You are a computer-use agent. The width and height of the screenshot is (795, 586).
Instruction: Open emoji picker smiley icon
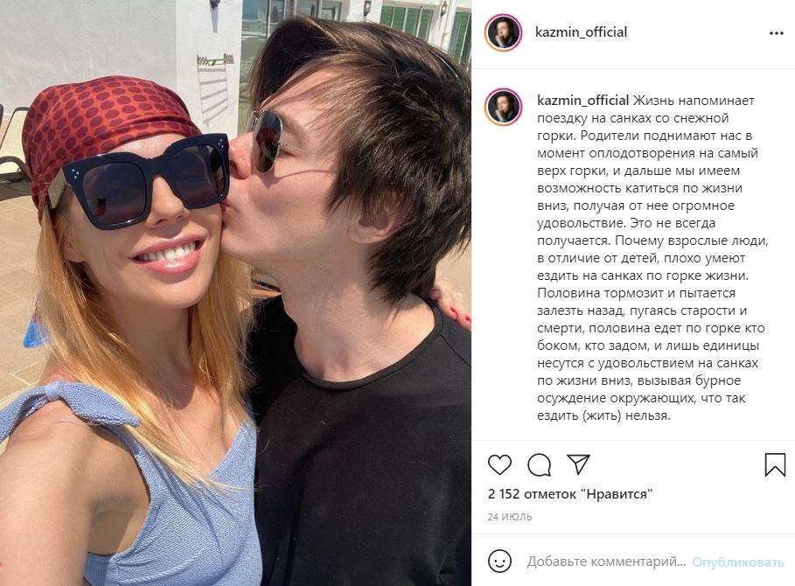[x=499, y=562]
